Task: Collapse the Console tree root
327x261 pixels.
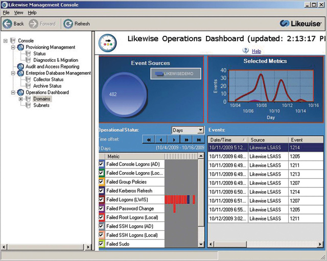Action: click(6, 41)
